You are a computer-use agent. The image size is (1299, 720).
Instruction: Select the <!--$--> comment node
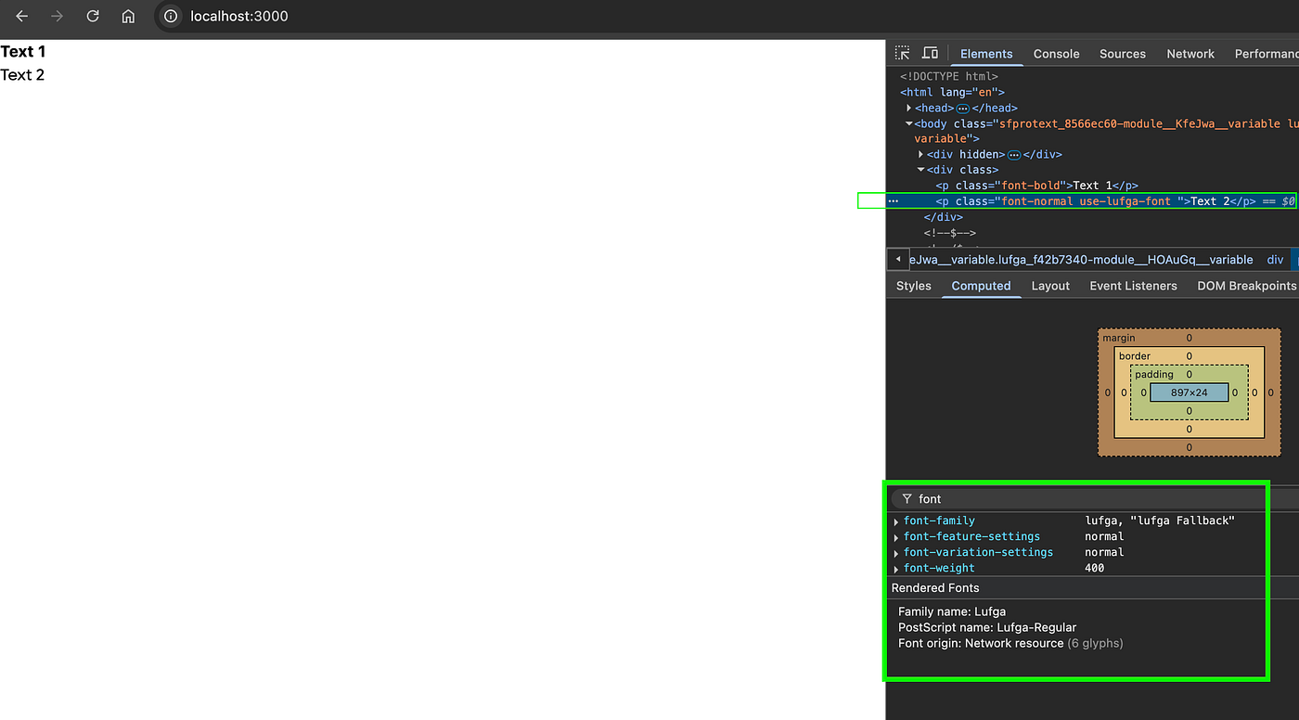(950, 233)
